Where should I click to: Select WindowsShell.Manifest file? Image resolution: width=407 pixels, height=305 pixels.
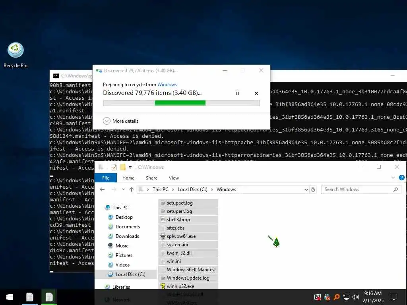[188, 270]
